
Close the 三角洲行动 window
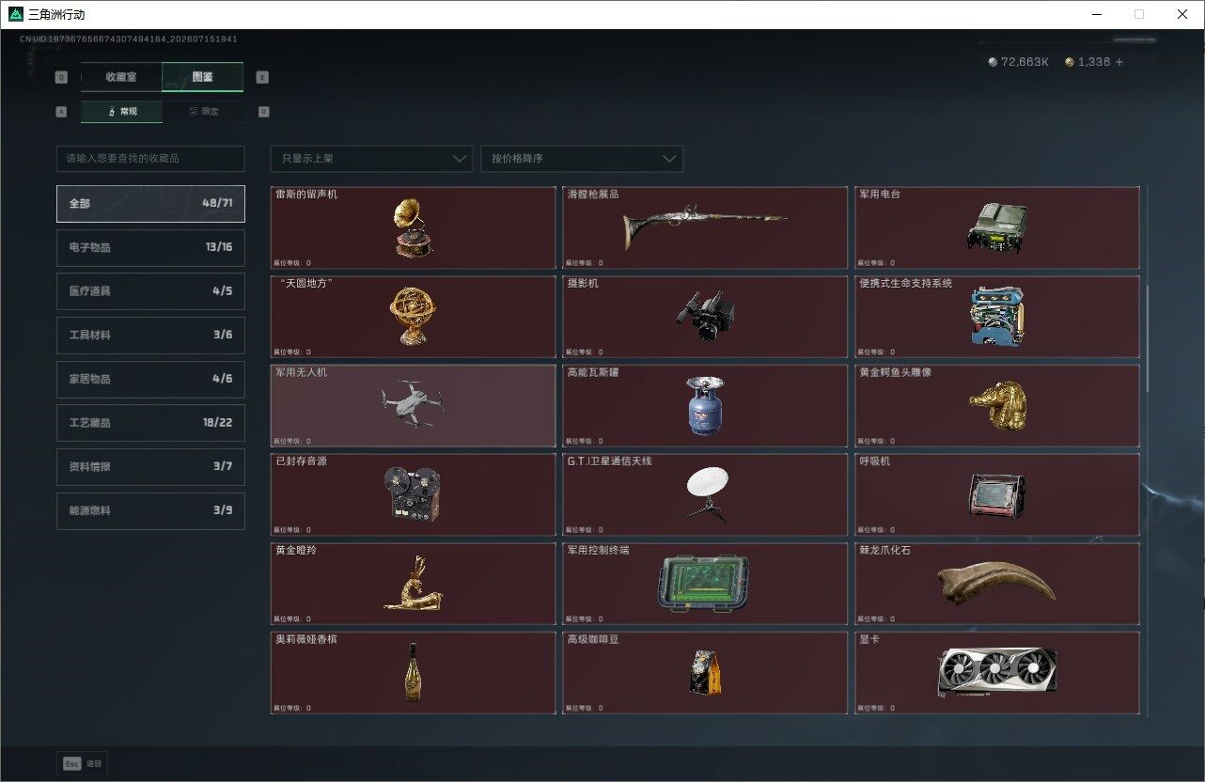[x=1182, y=14]
